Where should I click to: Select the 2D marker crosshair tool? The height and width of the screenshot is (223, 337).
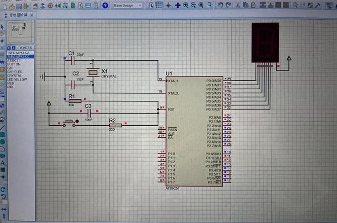click(3, 177)
